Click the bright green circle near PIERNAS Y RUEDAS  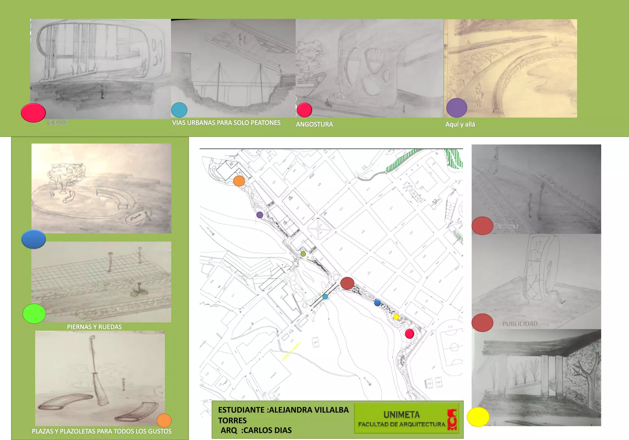[34, 314]
